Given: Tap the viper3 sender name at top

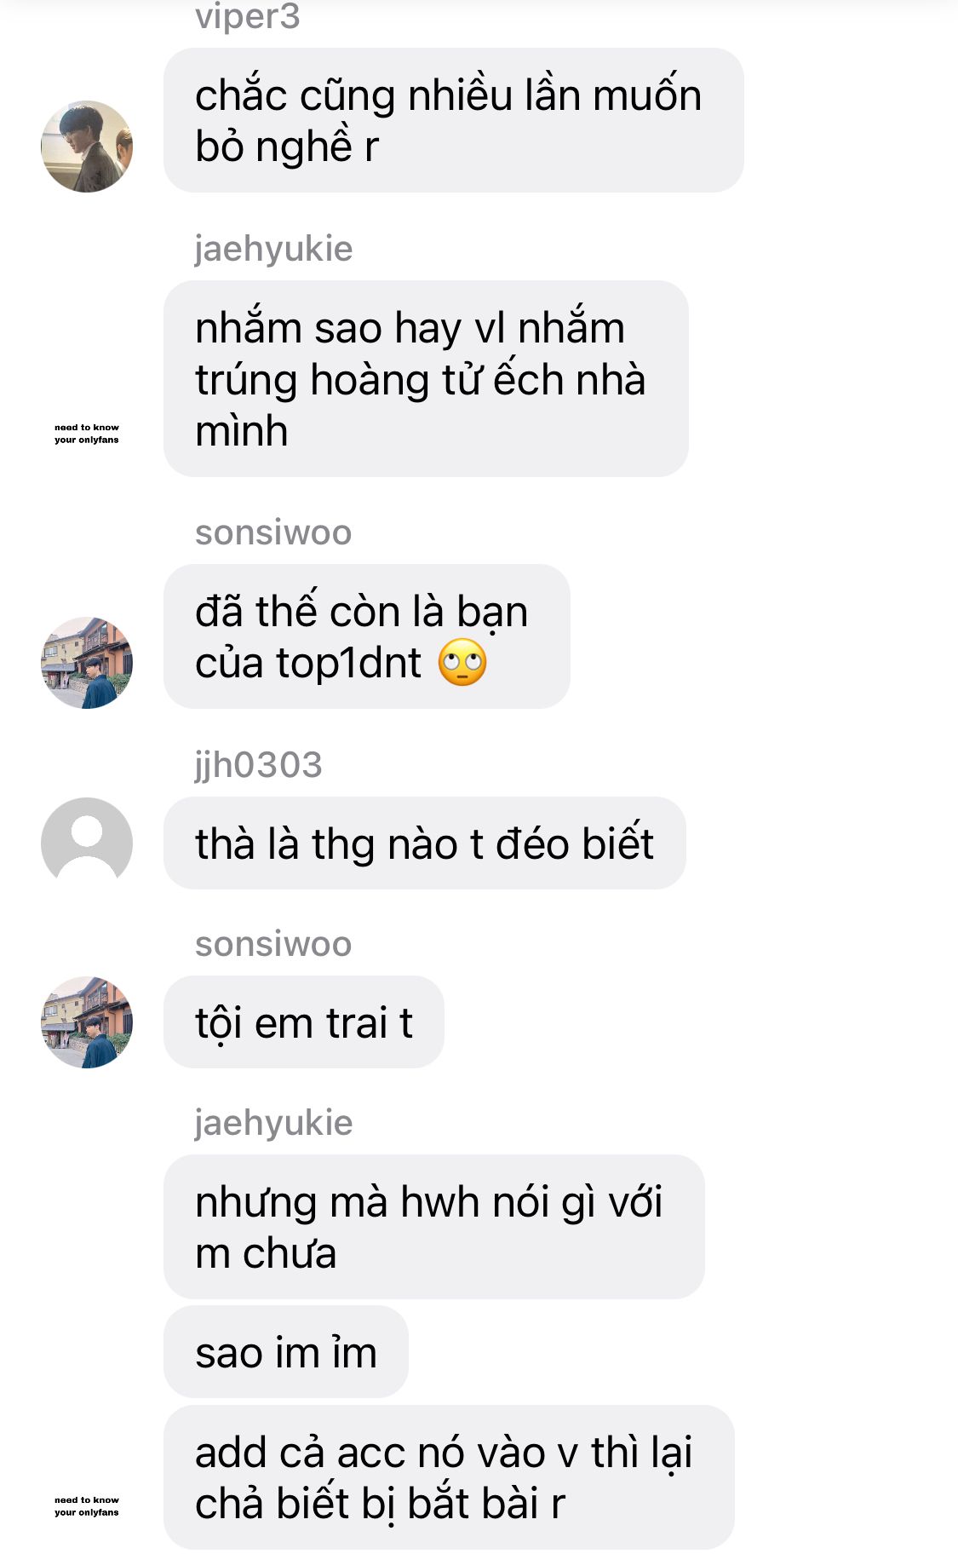Looking at the screenshot, I should click(247, 16).
